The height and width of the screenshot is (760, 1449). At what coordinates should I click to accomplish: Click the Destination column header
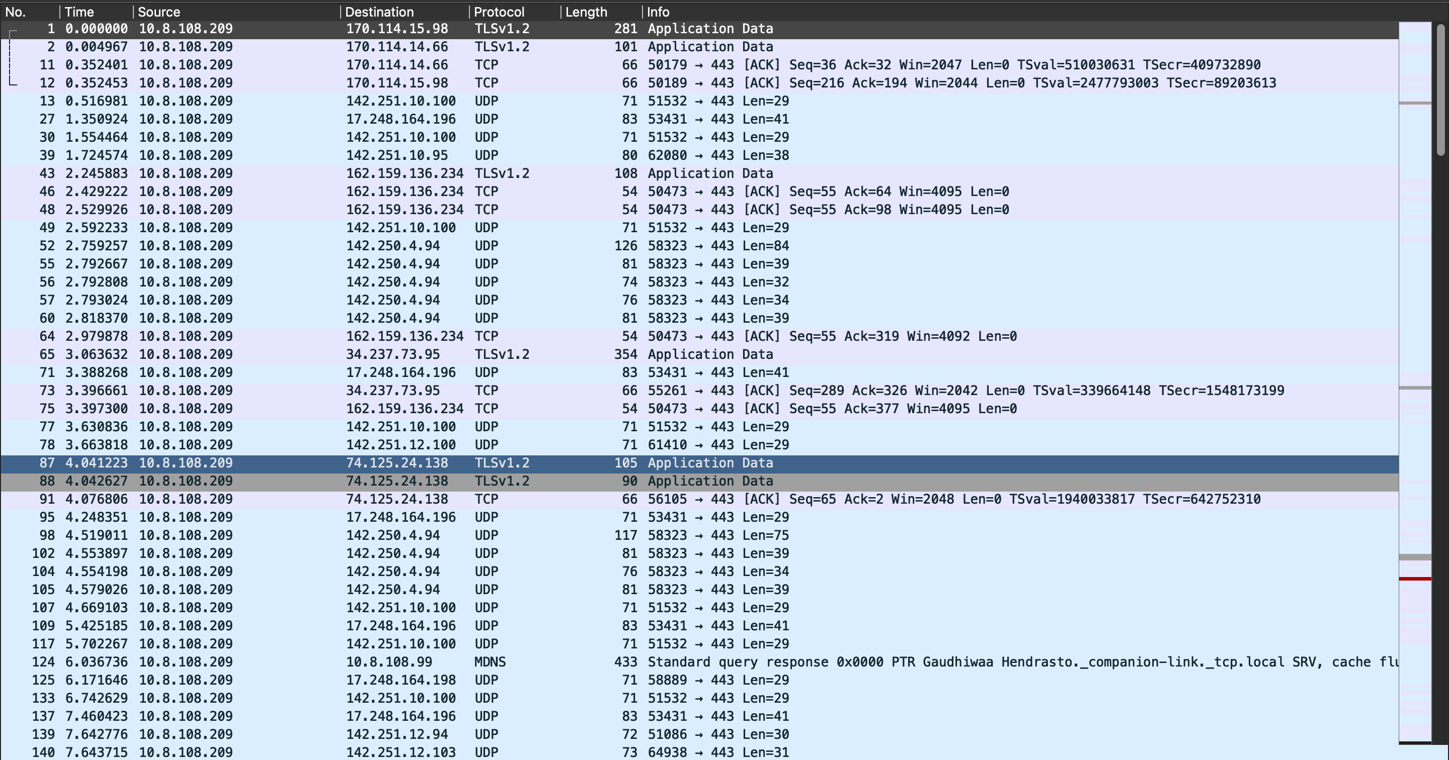pyautogui.click(x=379, y=12)
